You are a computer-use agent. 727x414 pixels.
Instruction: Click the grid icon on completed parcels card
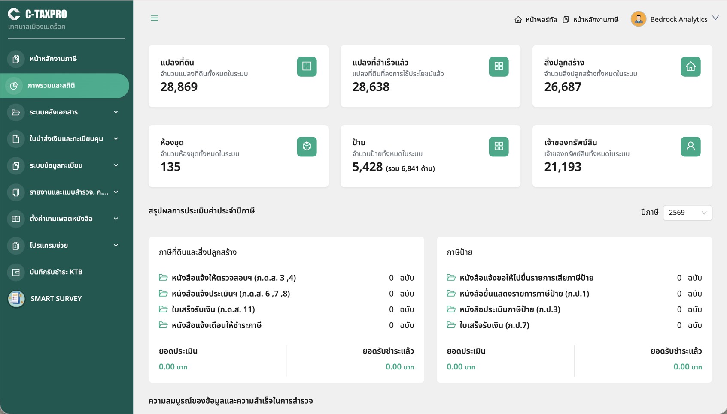tap(498, 66)
